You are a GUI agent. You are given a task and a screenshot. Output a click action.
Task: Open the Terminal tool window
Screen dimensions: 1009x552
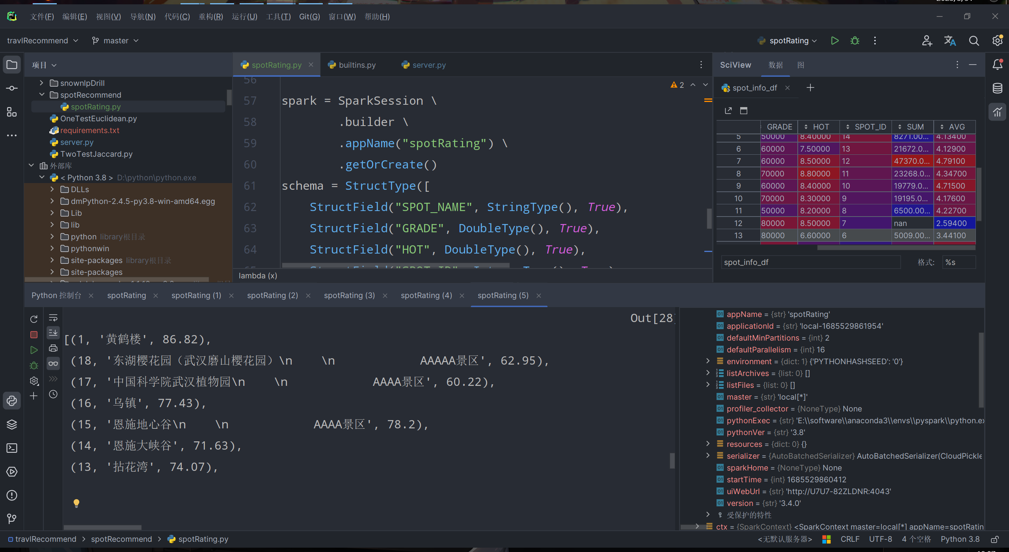click(12, 448)
